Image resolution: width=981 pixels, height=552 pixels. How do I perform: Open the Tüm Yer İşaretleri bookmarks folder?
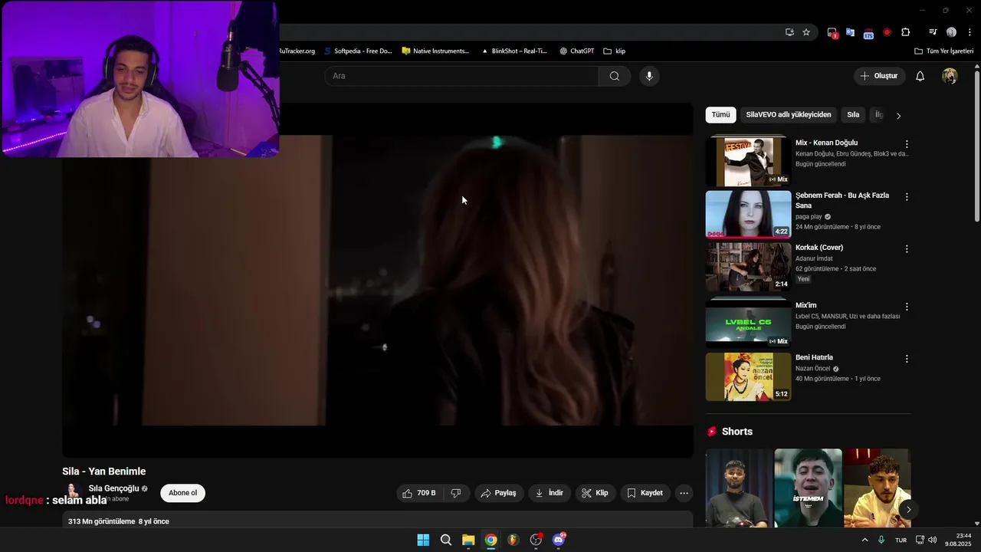943,51
